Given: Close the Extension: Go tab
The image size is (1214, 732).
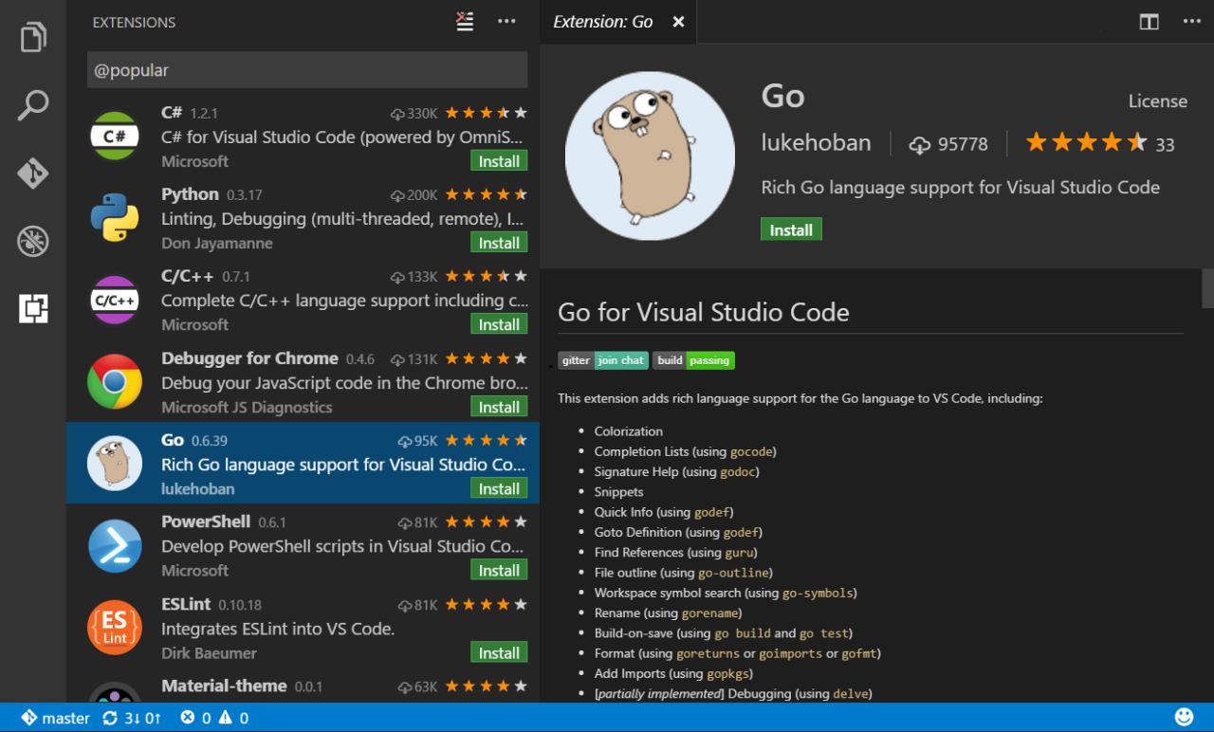Looking at the screenshot, I should pyautogui.click(x=678, y=22).
